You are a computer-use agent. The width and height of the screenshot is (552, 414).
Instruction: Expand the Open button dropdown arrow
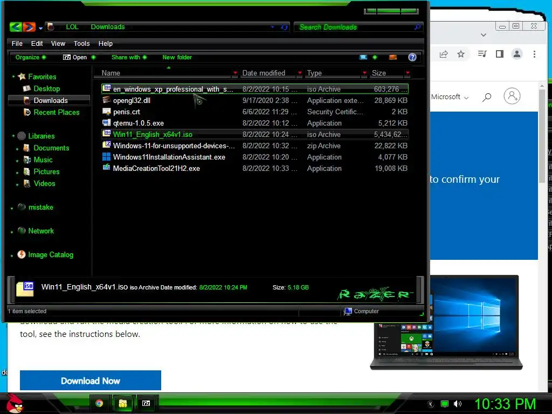[x=93, y=57]
